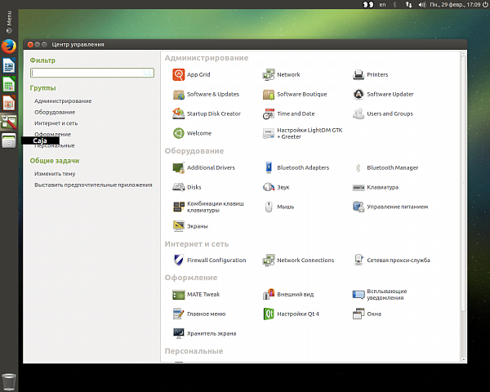Open Всплывающие уведомления settings
Screen dimensions: 490x392
click(x=380, y=295)
